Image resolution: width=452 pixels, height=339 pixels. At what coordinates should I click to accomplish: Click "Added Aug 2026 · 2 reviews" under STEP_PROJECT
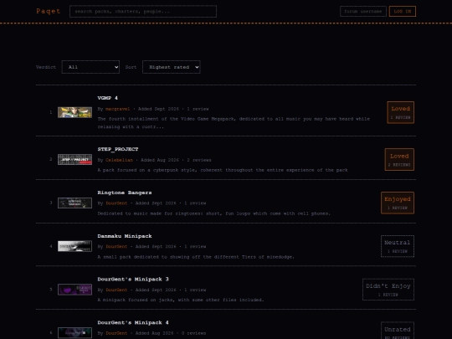(x=176, y=160)
